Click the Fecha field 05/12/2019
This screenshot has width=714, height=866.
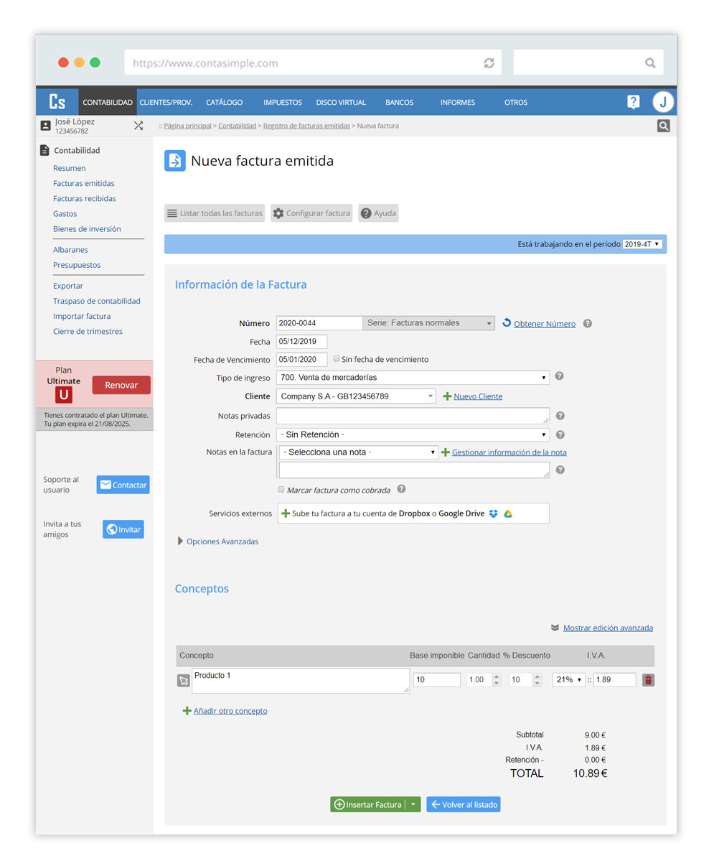tap(301, 342)
